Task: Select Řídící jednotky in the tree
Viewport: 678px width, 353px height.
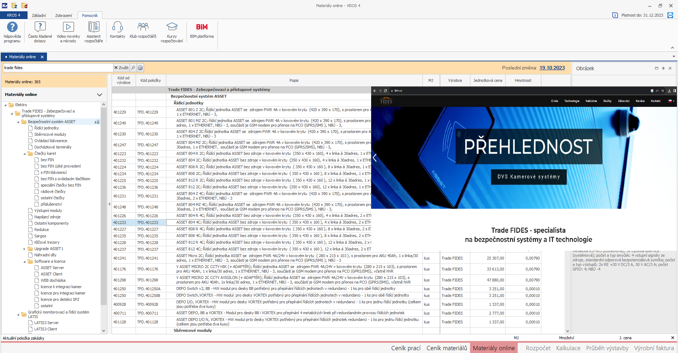Action: [x=47, y=128]
